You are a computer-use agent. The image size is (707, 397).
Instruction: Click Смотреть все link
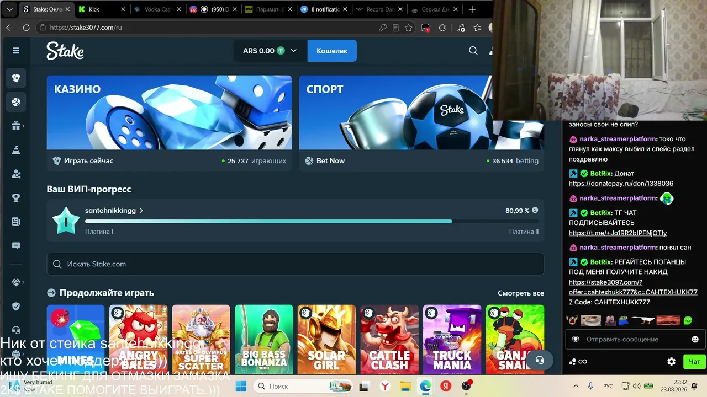tap(521, 293)
